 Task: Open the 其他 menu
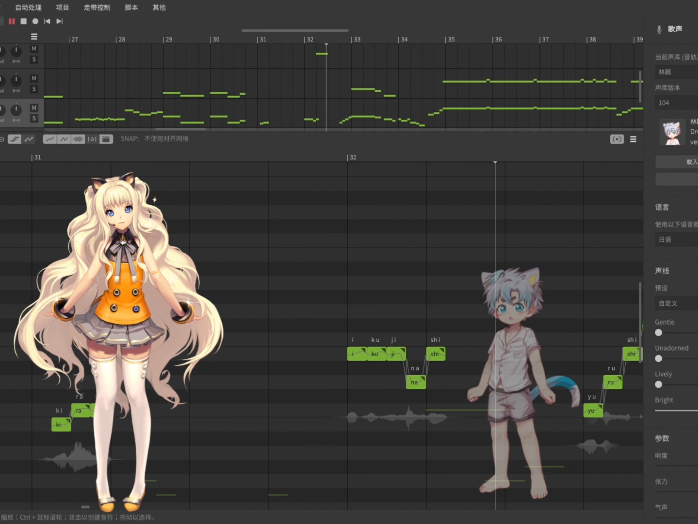pyautogui.click(x=159, y=7)
